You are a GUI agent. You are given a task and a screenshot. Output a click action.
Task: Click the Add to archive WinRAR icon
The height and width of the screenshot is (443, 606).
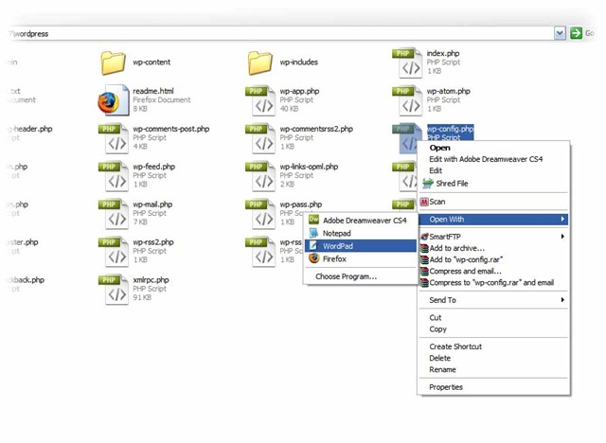(424, 248)
